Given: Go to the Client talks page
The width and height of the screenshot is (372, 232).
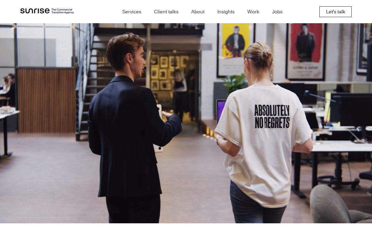Looking at the screenshot, I should (x=166, y=12).
